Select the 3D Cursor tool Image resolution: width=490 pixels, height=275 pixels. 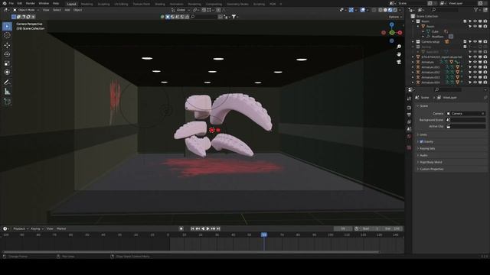(x=7, y=36)
